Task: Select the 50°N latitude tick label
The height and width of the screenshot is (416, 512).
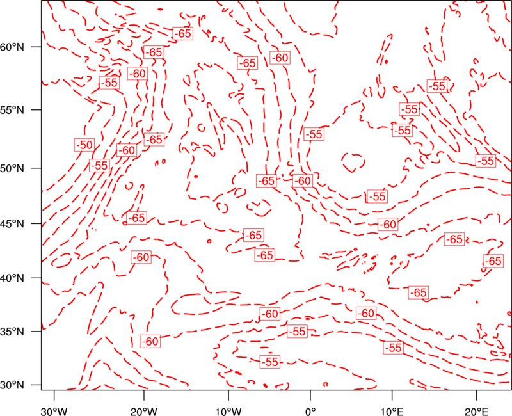Action: click(x=12, y=168)
